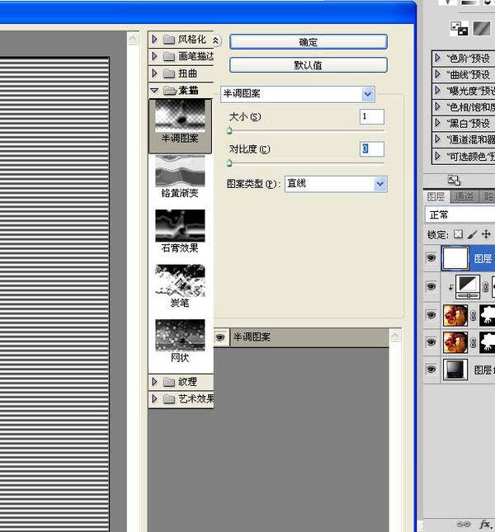
Task: Click the 大小 value input field
Action: (x=372, y=117)
